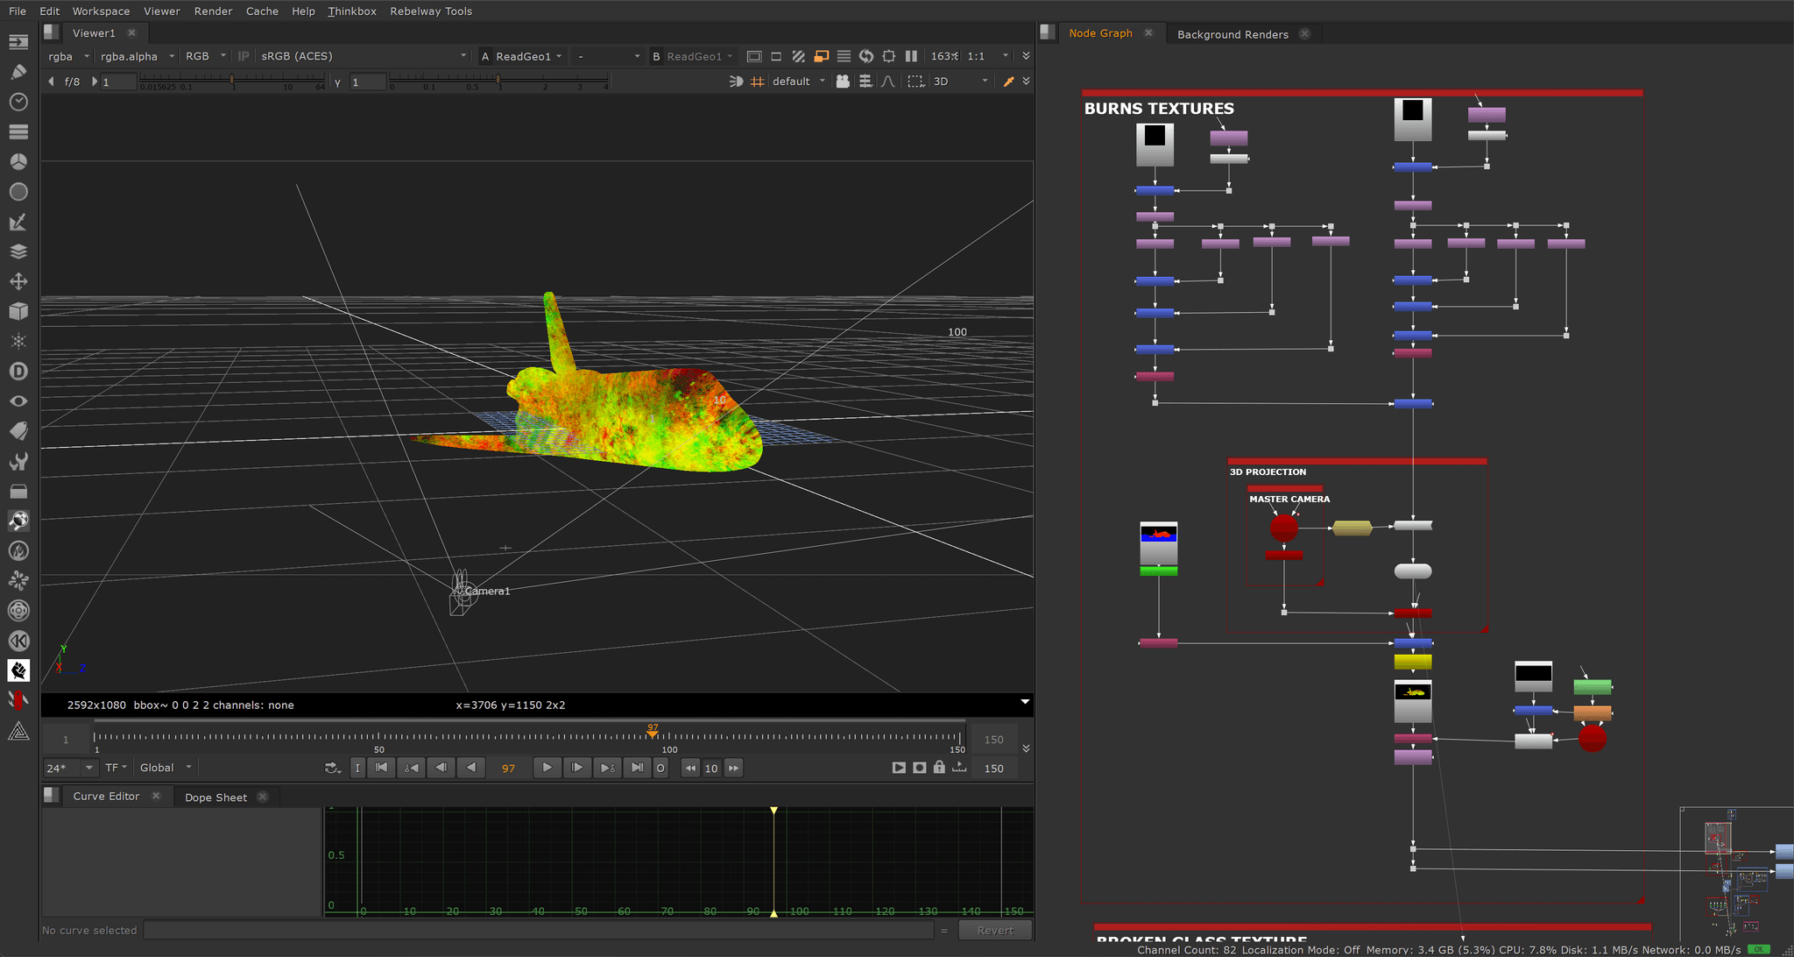Click the current frame field showing 97
This screenshot has width=1794, height=957.
click(x=508, y=769)
